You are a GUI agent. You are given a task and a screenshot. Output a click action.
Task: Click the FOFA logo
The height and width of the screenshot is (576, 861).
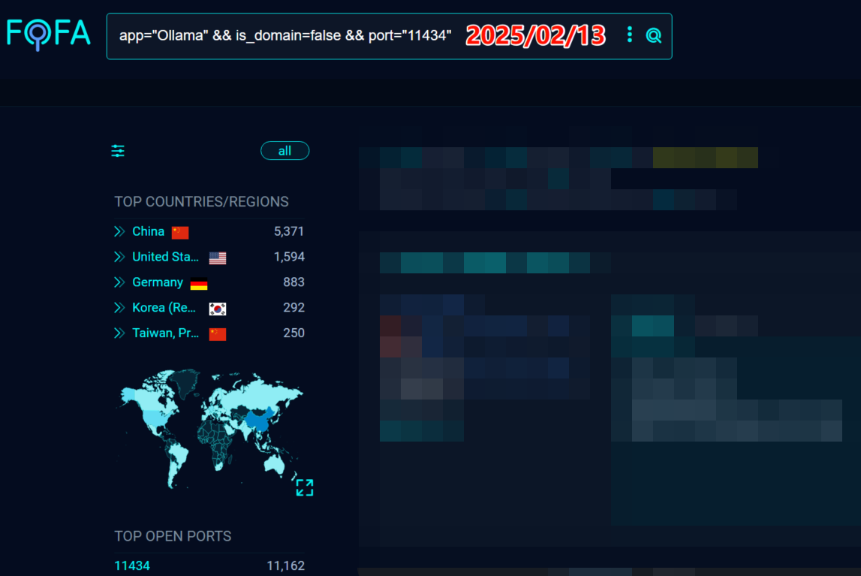click(49, 34)
